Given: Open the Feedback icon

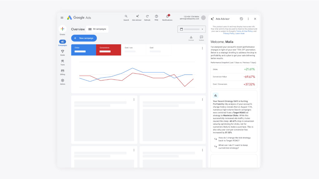Looking at the screenshot, I should tap(201, 37).
